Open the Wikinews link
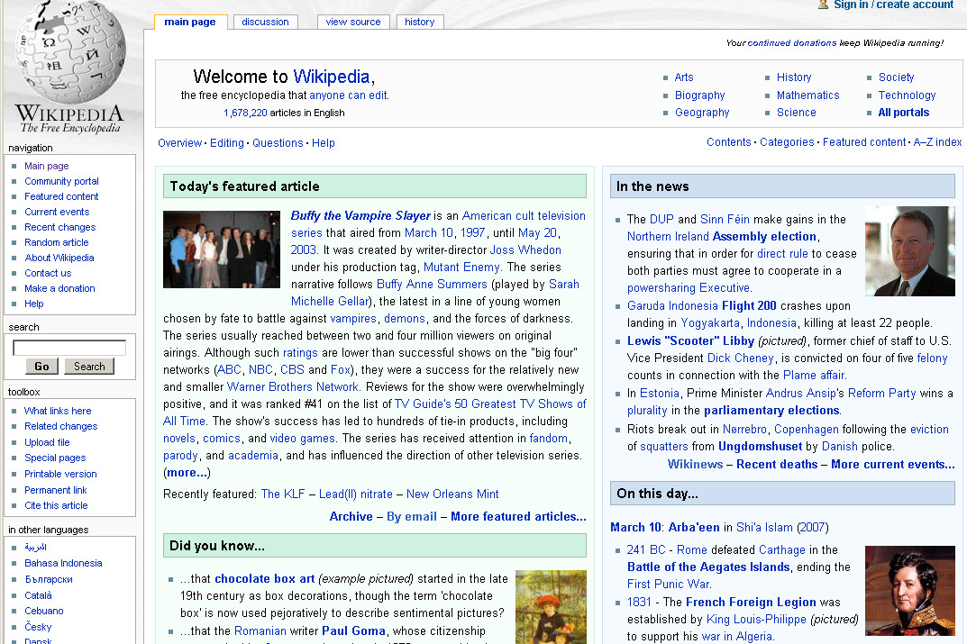 (x=695, y=464)
